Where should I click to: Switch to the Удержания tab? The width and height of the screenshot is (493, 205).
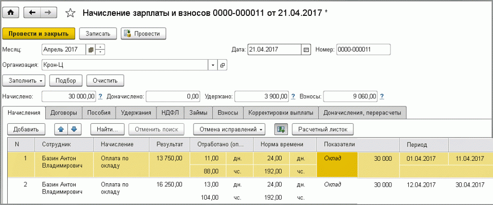tap(136, 113)
